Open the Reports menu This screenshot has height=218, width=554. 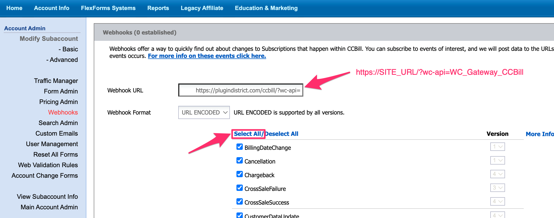point(158,8)
